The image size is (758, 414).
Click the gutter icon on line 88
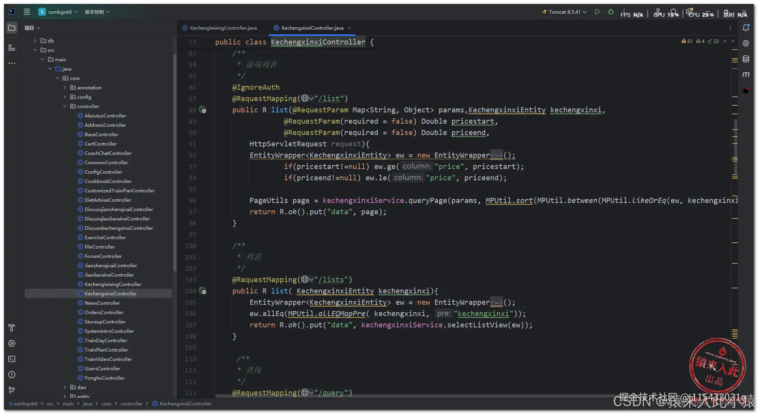[203, 110]
